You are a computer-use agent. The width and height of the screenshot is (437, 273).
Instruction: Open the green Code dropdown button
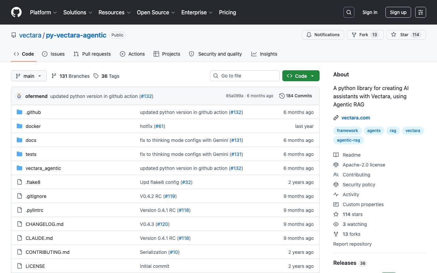point(301,76)
